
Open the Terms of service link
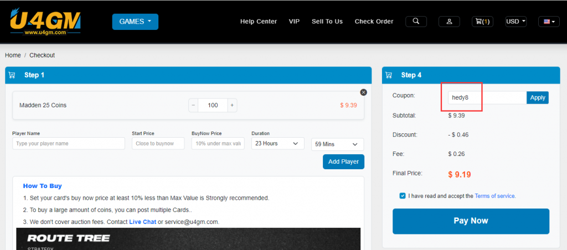(495, 196)
